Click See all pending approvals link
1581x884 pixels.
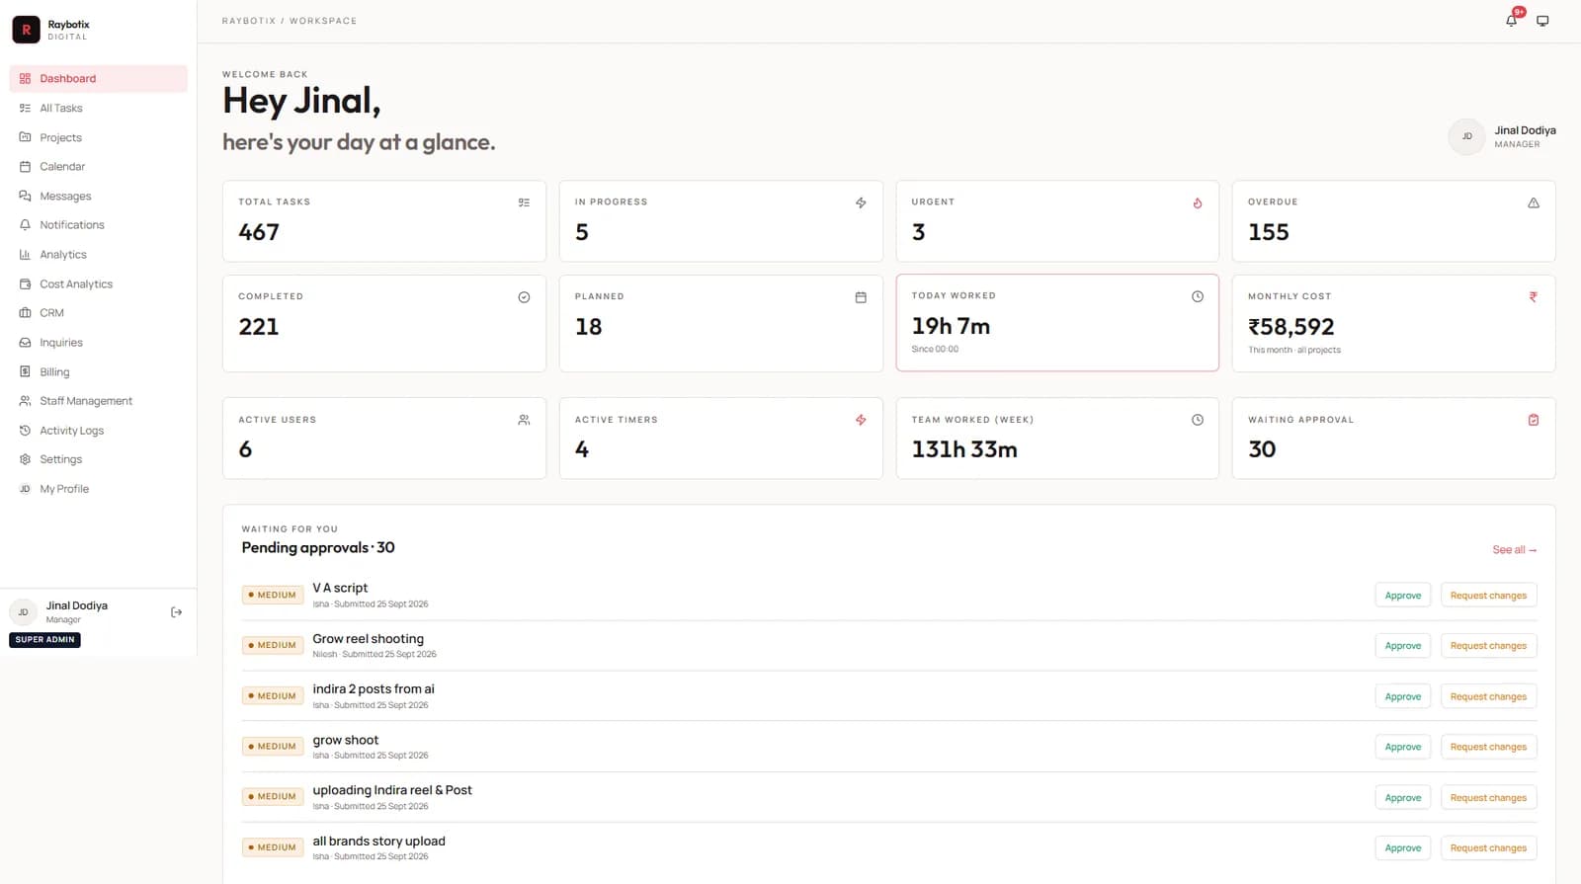[x=1514, y=550]
